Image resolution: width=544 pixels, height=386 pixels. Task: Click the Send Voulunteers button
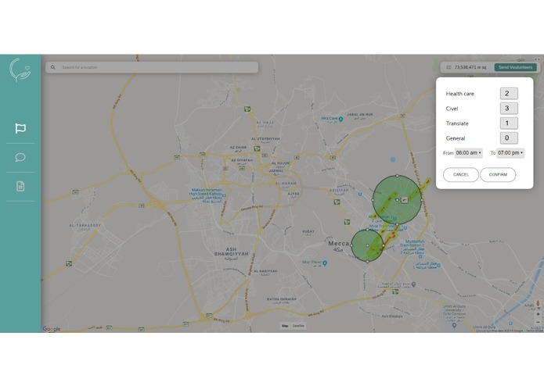pos(516,67)
